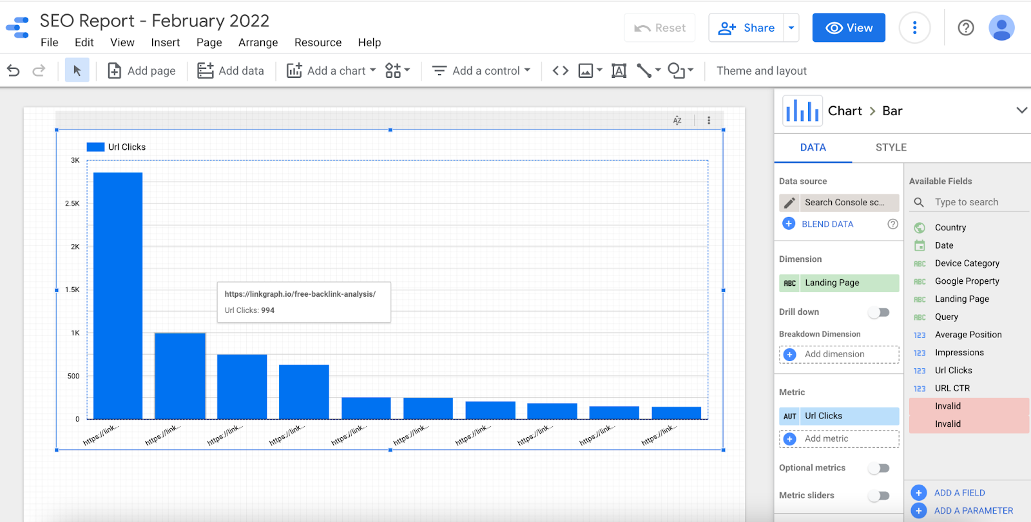This screenshot has width=1031, height=522.
Task: Open the user account avatar
Action: [1001, 28]
